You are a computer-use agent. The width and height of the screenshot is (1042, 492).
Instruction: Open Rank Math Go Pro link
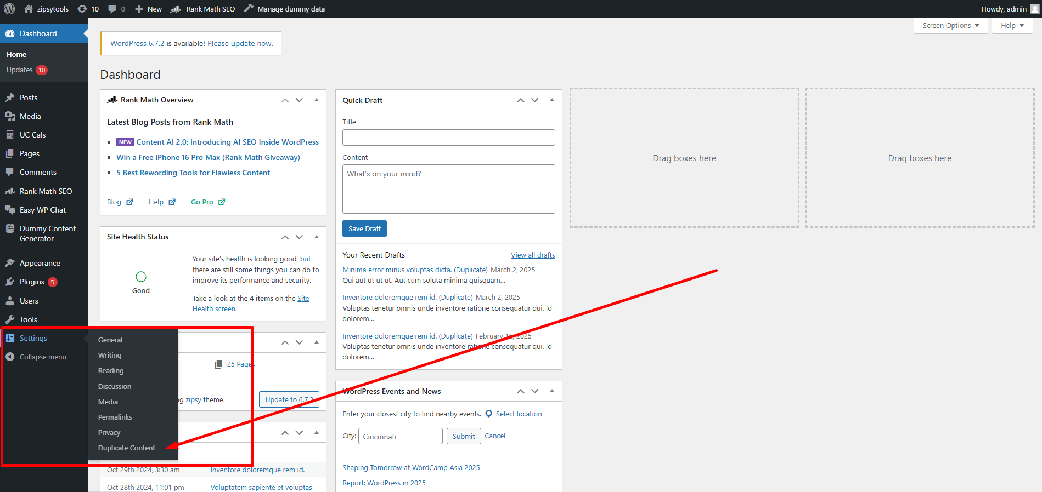[x=208, y=202]
